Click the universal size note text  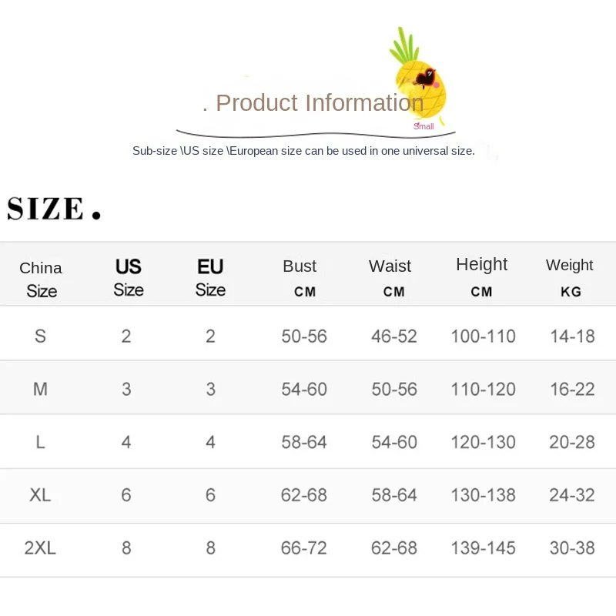click(x=303, y=151)
